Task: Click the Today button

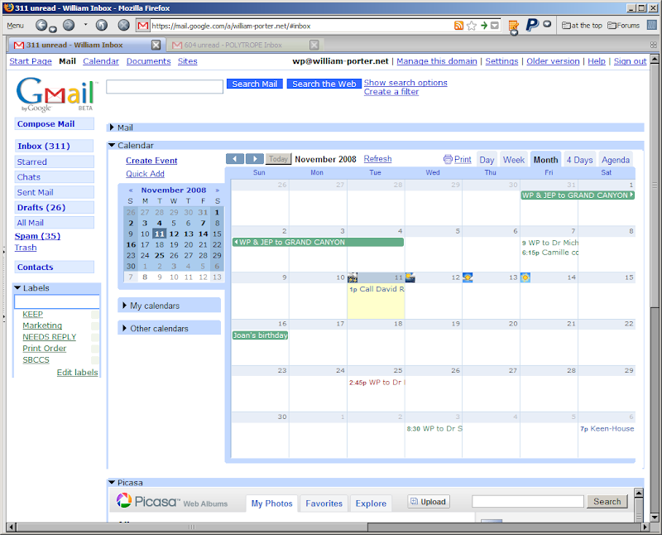Action: (x=278, y=159)
